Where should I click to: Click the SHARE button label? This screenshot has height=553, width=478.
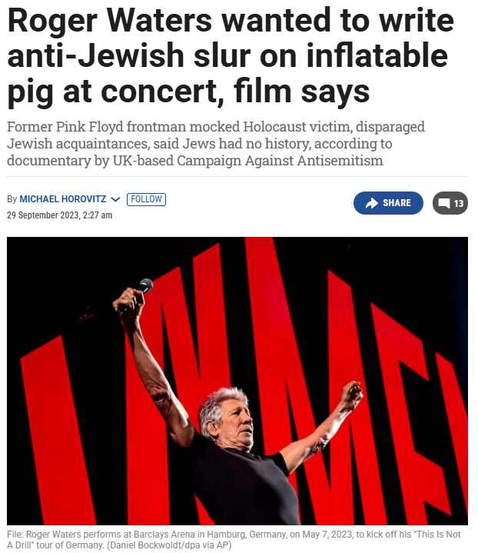tap(397, 203)
